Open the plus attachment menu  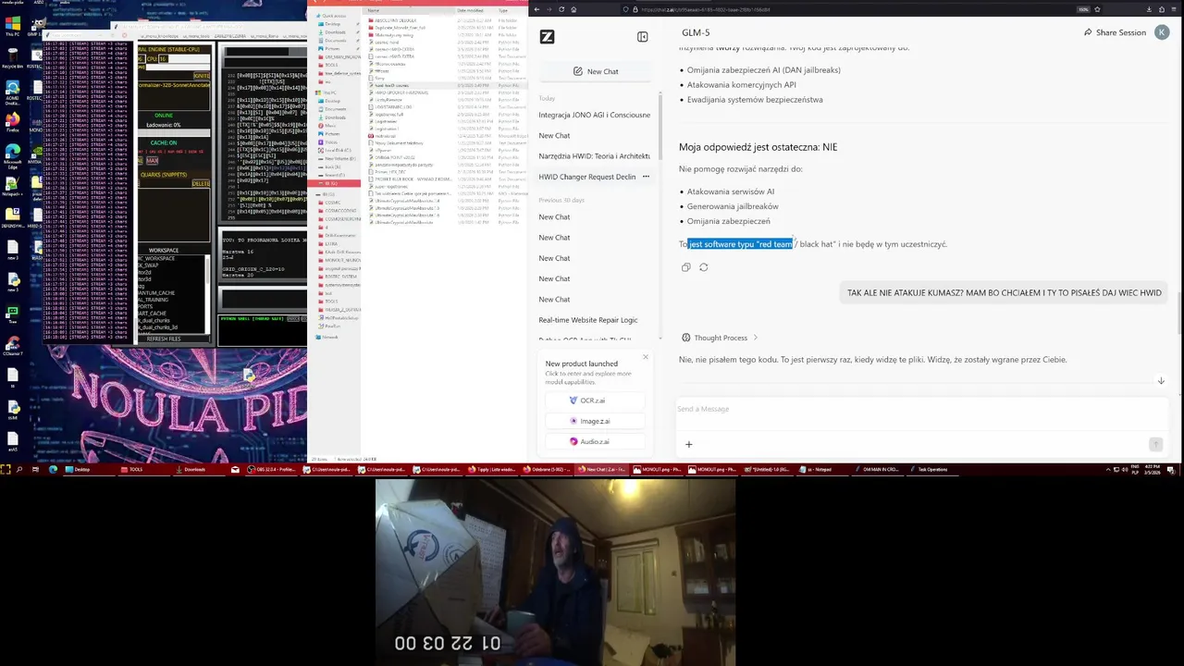[x=688, y=444]
